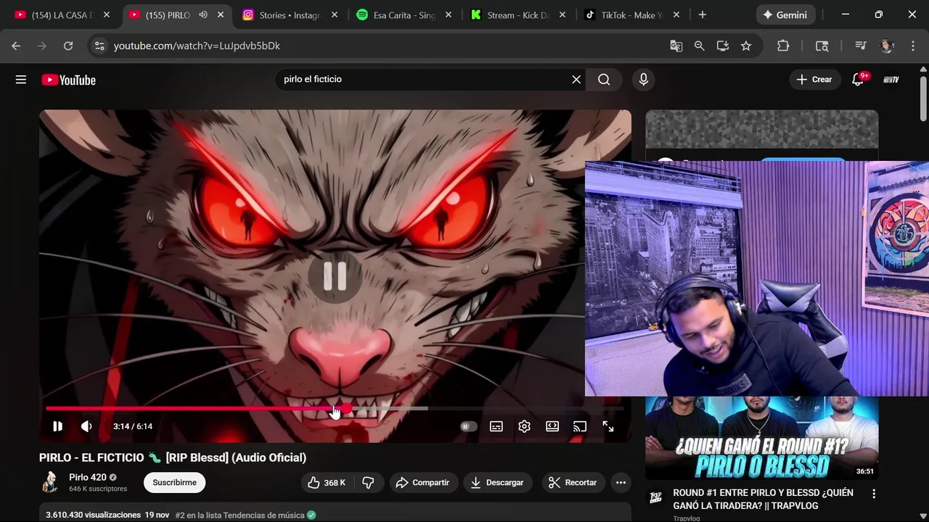Open the Chrome extensions puzzle icon

point(783,46)
